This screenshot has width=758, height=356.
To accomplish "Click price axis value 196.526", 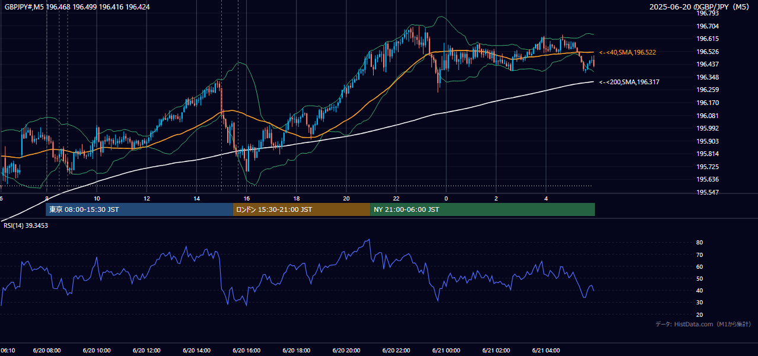I will (x=708, y=52).
